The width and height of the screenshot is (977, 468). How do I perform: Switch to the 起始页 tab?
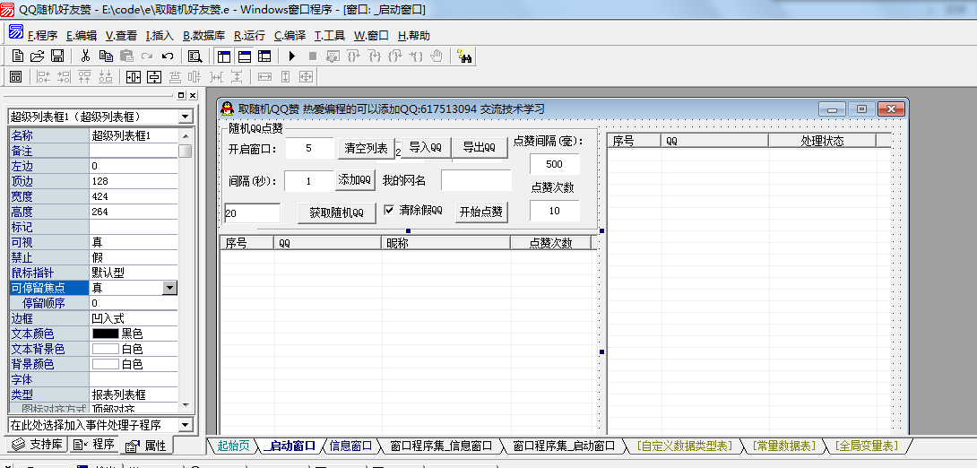pos(233,446)
